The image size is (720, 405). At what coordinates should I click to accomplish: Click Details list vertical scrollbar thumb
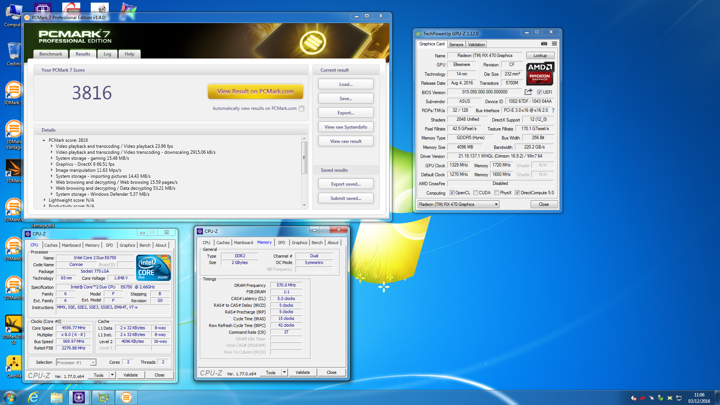pos(304,157)
